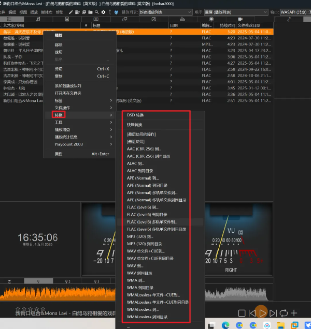Image resolution: width=311 pixels, height=329 pixels.
Task: Click the plus icon beside repeat button
Action: 294,313
